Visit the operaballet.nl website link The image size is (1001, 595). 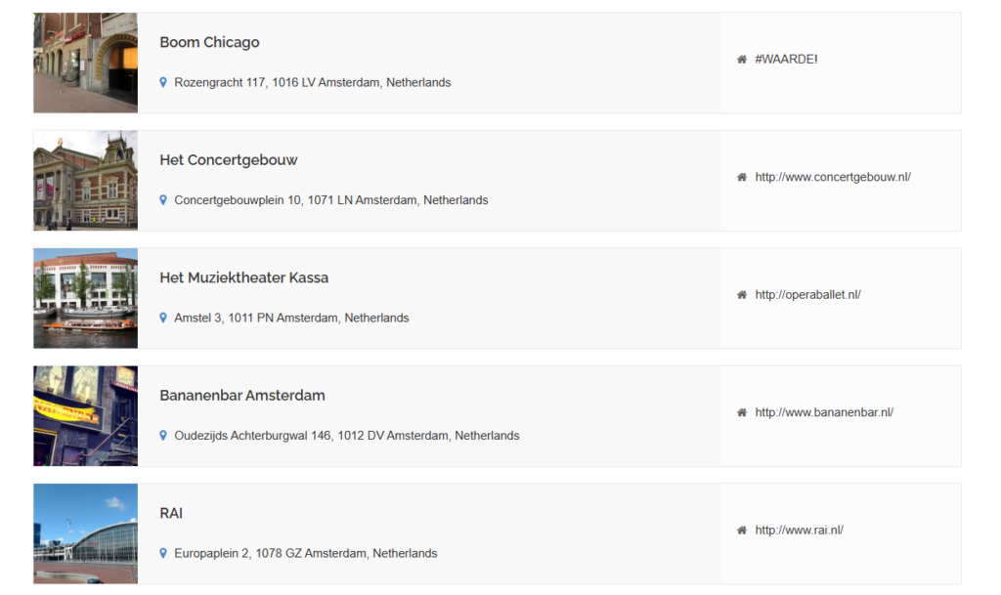point(810,295)
